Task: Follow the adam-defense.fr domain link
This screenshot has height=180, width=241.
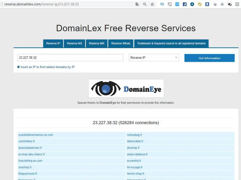Action: tap(137, 154)
